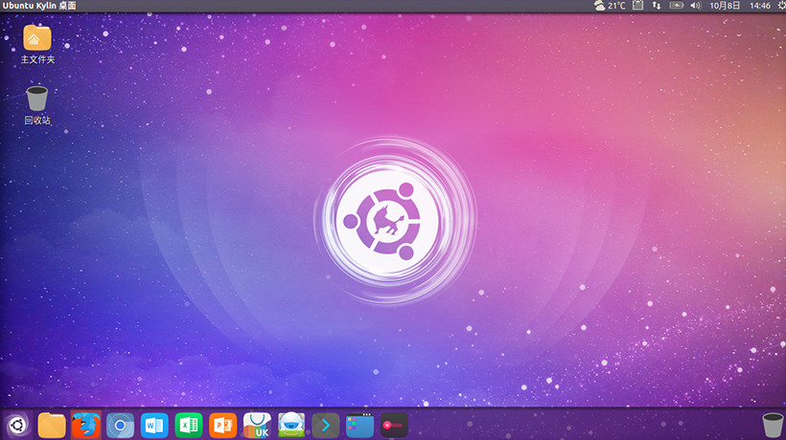Launch the red recorder app in the dock
786x440 pixels.
pos(394,425)
